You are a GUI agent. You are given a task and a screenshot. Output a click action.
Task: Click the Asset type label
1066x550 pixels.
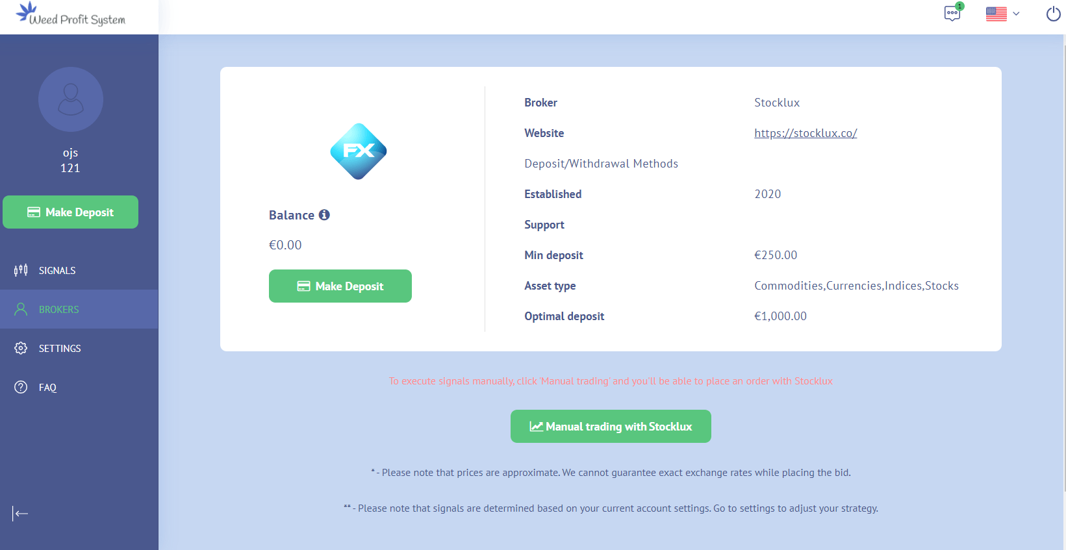(x=550, y=286)
